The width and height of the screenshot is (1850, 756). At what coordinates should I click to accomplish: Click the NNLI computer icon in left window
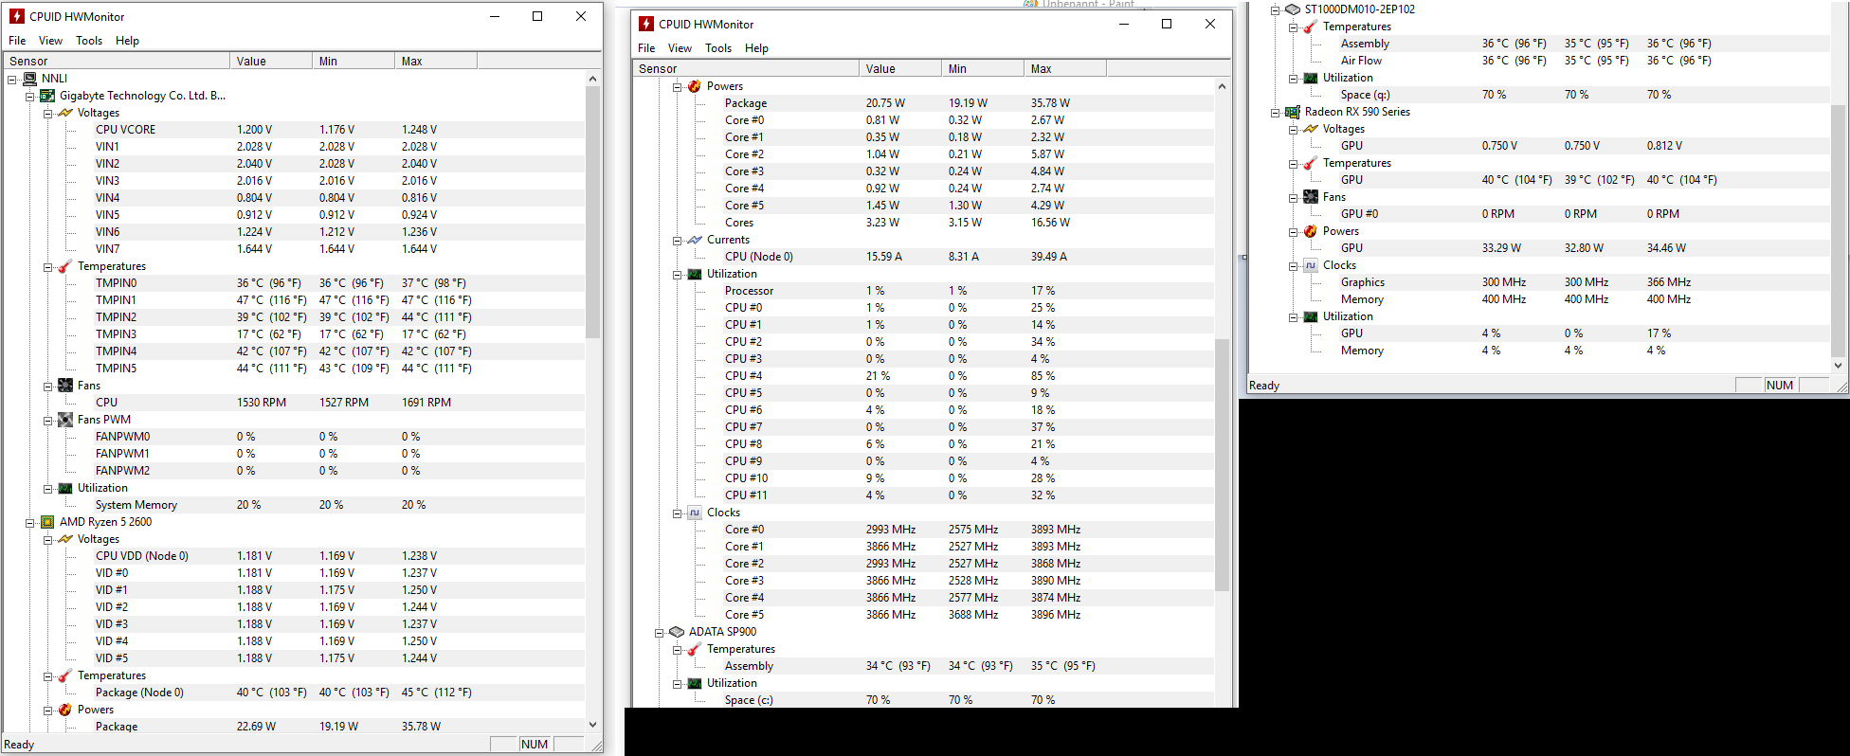click(x=29, y=79)
